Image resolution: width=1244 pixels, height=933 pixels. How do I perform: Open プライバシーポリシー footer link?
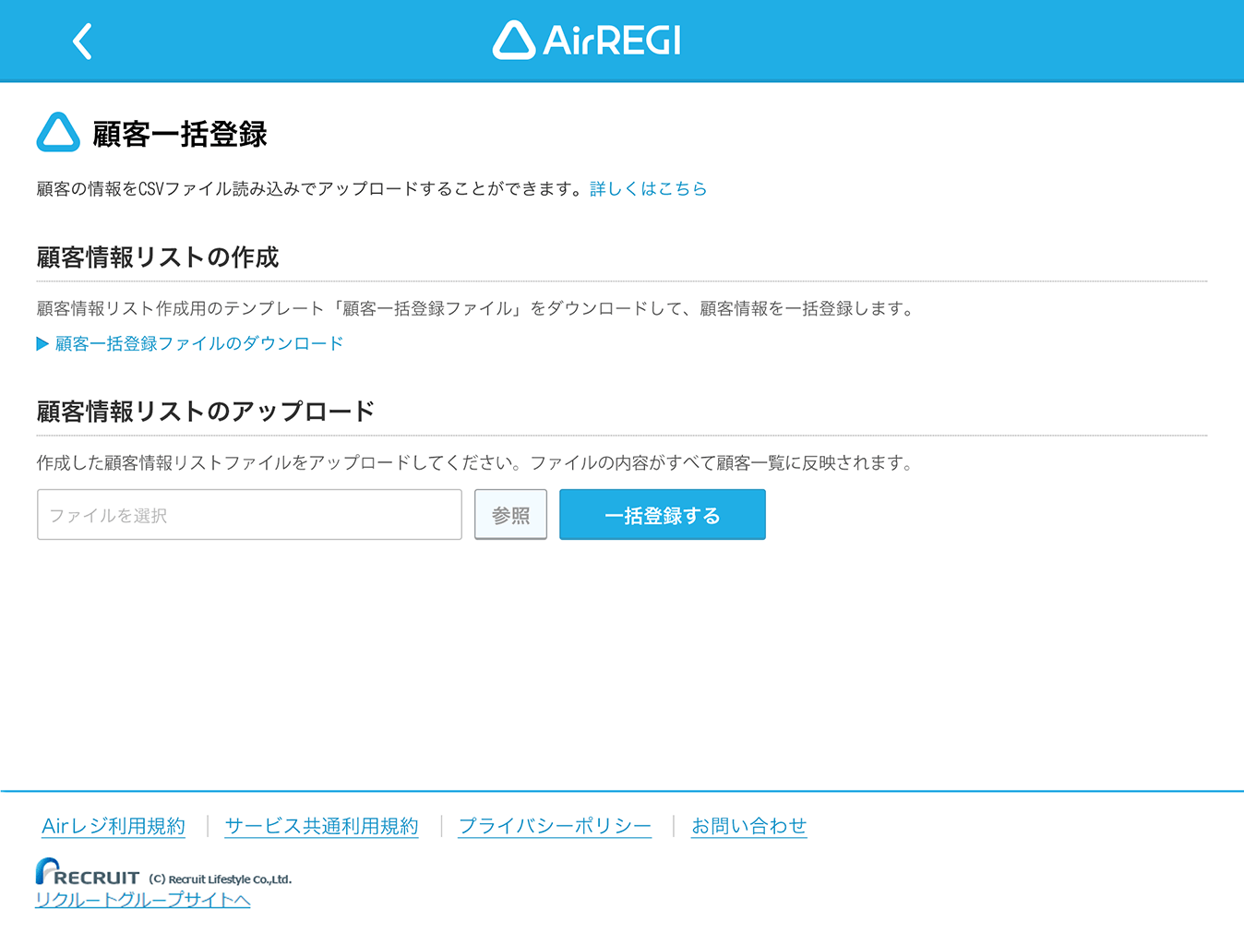click(555, 826)
